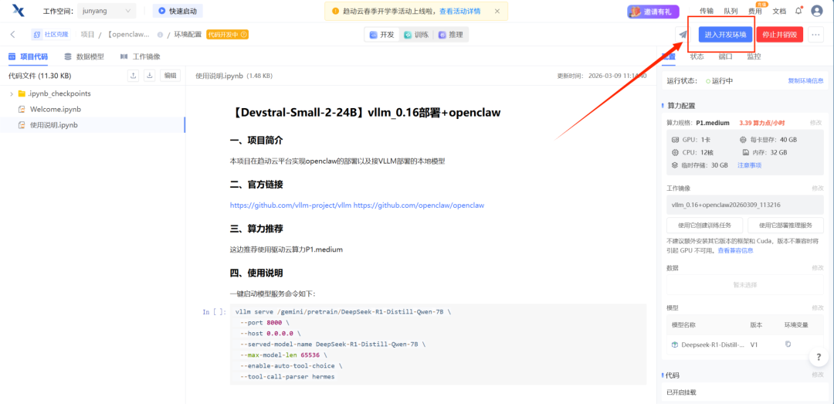Open the 队列 queue menu item
The height and width of the screenshot is (404, 834).
731,11
